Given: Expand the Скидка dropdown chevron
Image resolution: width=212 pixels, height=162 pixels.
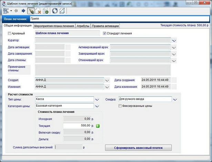Looking at the screenshot, I should 175,99.
